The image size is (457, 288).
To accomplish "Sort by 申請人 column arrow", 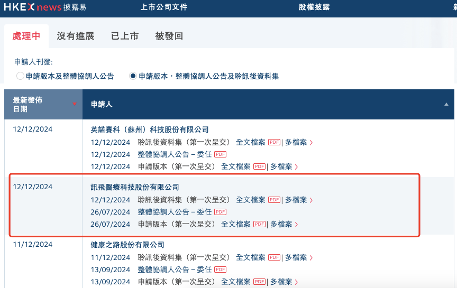I will click(x=446, y=105).
